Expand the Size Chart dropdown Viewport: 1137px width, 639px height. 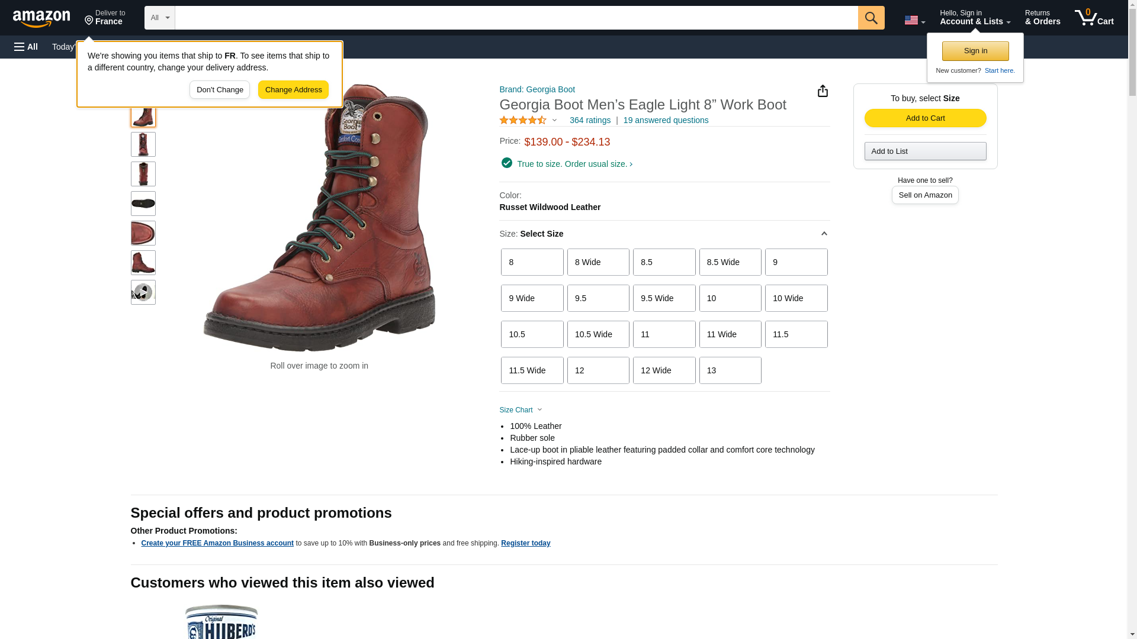click(521, 410)
